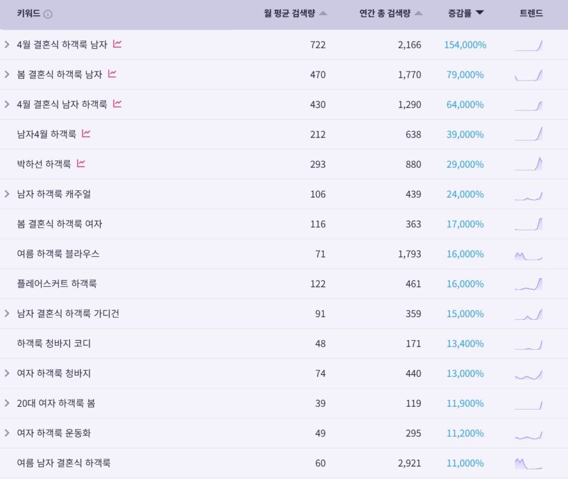Expand the 4월 결혼식 하객룩 남자 row

(7, 44)
